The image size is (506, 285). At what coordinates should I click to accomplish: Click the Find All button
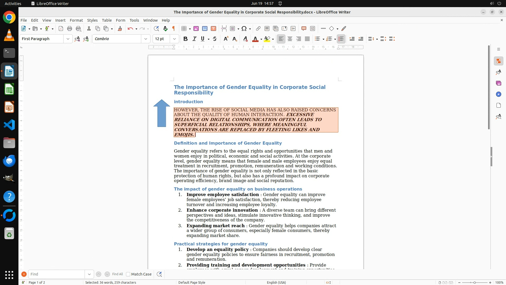click(x=118, y=274)
